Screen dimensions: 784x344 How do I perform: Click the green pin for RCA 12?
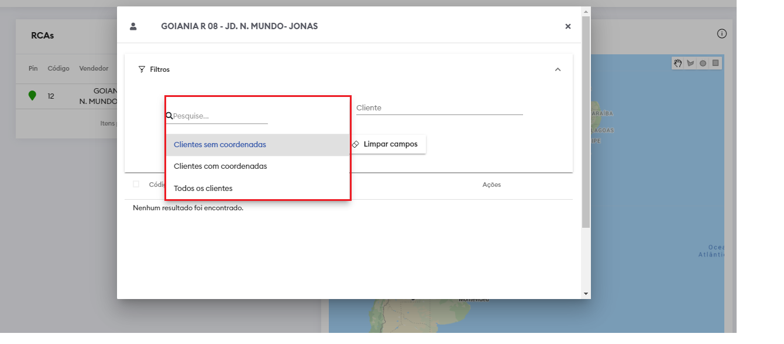click(x=32, y=96)
